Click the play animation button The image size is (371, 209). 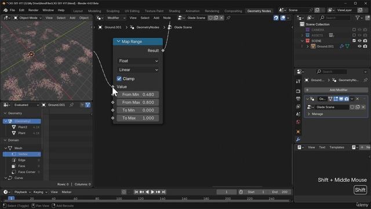(152, 192)
